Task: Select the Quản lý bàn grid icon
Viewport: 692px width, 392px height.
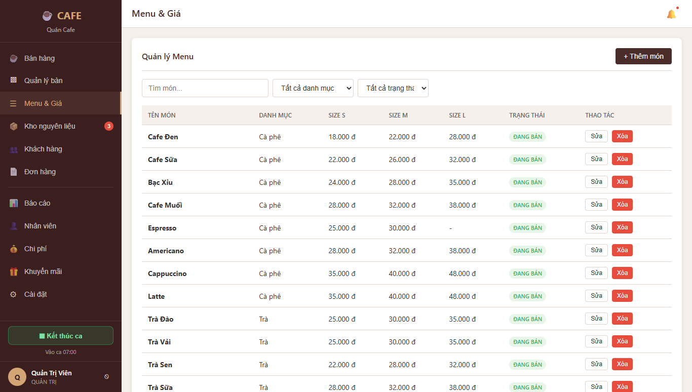Action: pyautogui.click(x=14, y=81)
